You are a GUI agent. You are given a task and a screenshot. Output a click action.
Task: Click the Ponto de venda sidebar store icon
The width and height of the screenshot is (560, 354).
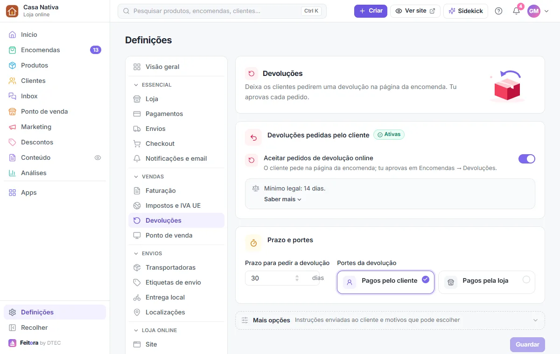pyautogui.click(x=13, y=111)
